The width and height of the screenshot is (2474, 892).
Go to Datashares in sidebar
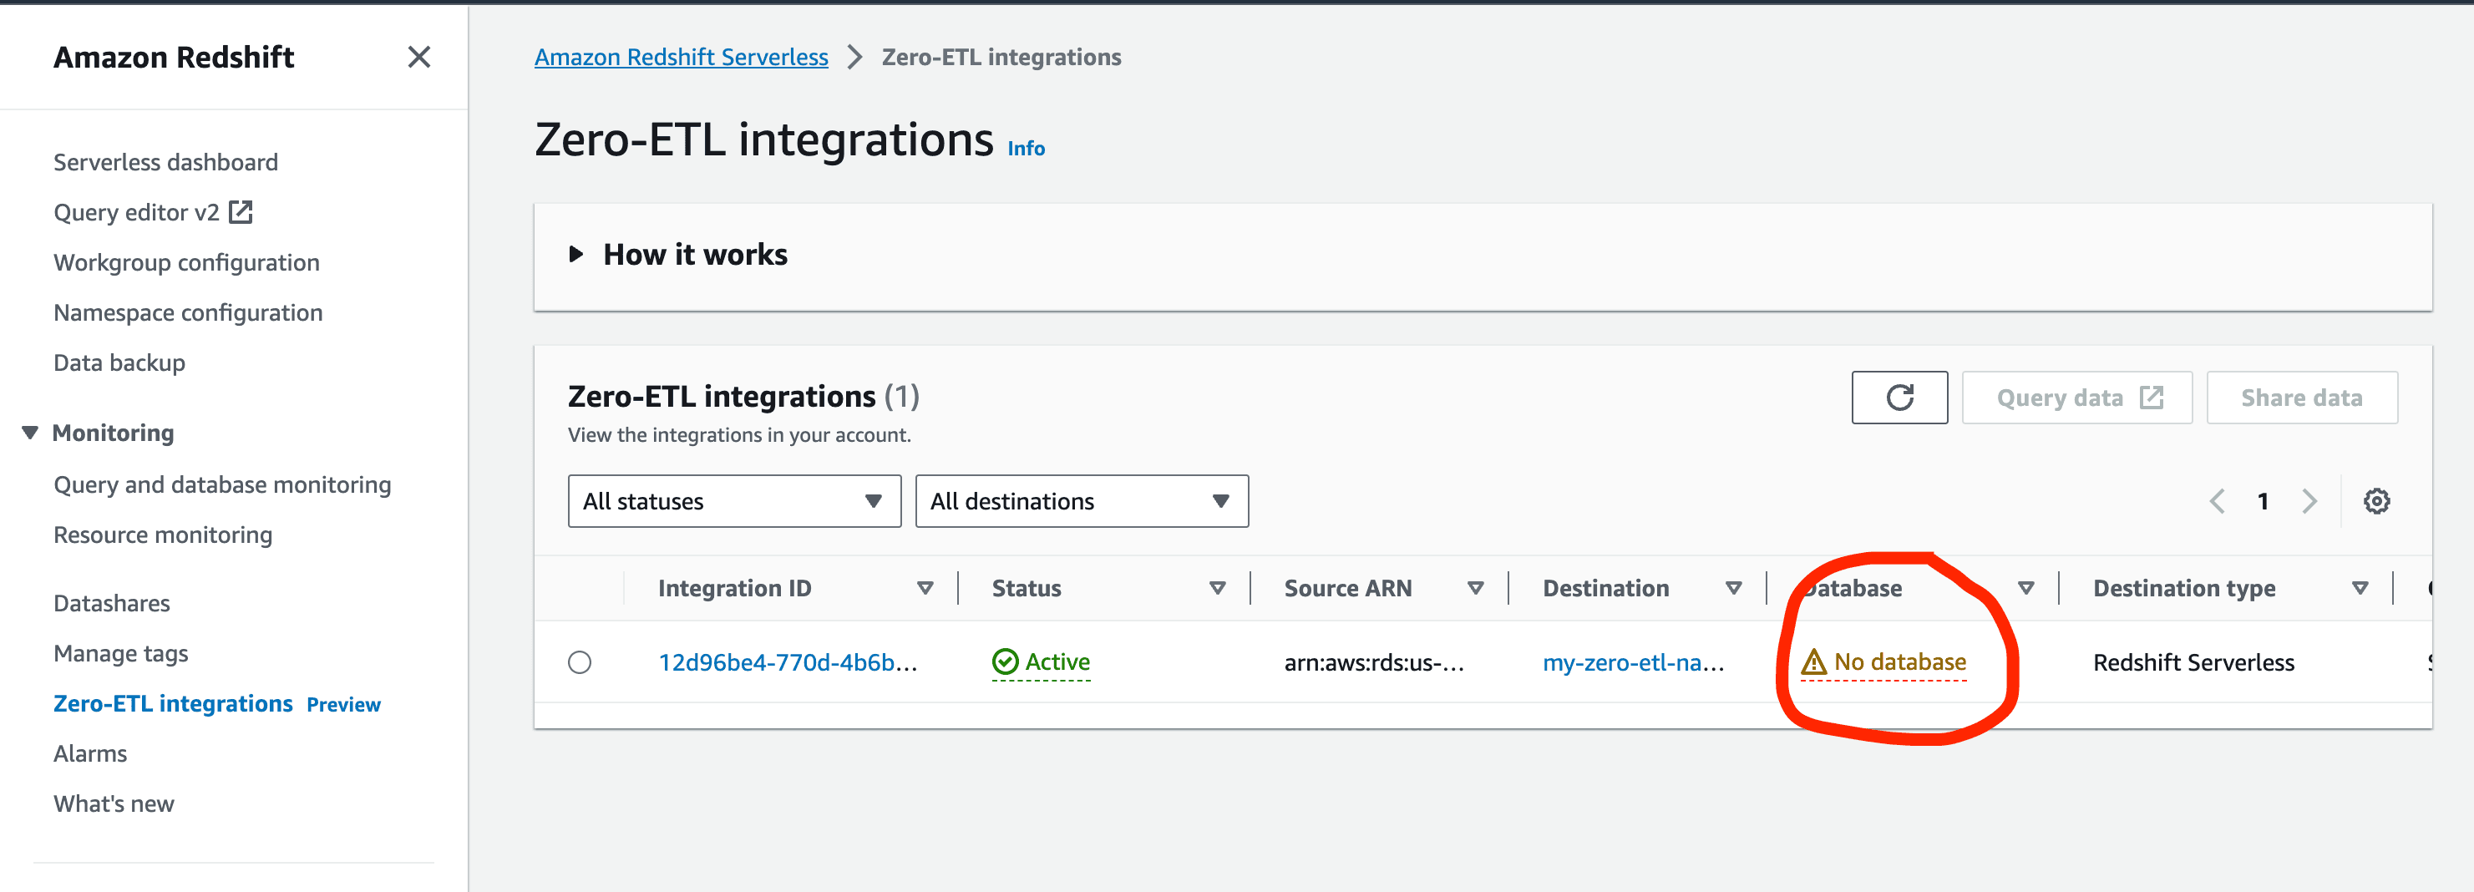click(x=111, y=603)
